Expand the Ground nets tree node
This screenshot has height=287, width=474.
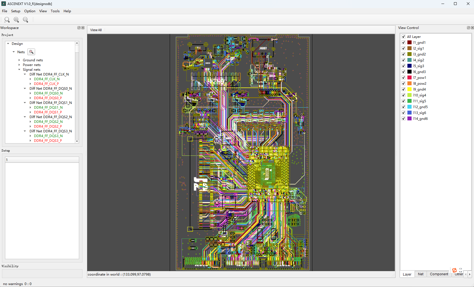pyautogui.click(x=19, y=60)
